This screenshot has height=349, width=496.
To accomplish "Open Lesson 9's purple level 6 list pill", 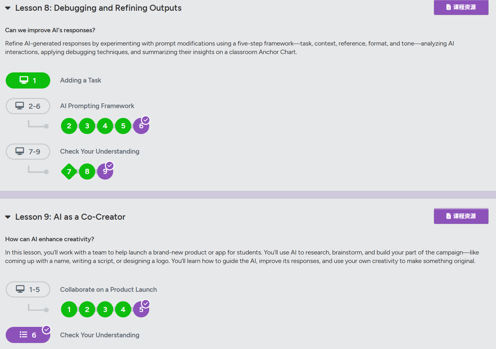I will click(x=28, y=335).
